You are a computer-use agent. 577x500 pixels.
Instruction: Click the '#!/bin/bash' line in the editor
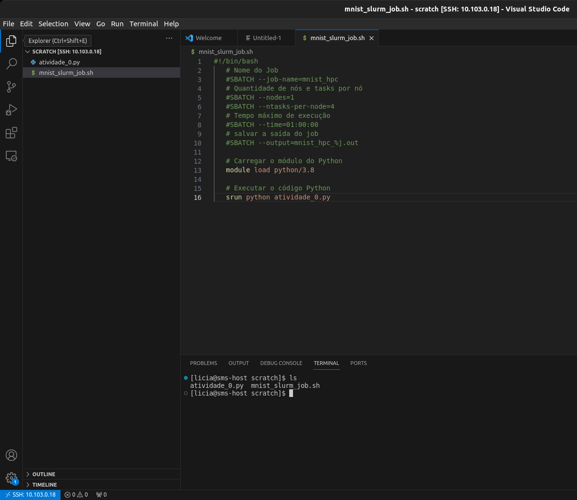pyautogui.click(x=236, y=62)
